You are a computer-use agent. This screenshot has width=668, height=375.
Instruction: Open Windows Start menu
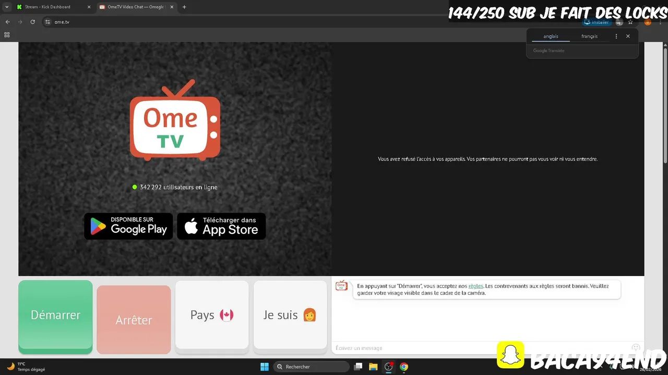[264, 367]
